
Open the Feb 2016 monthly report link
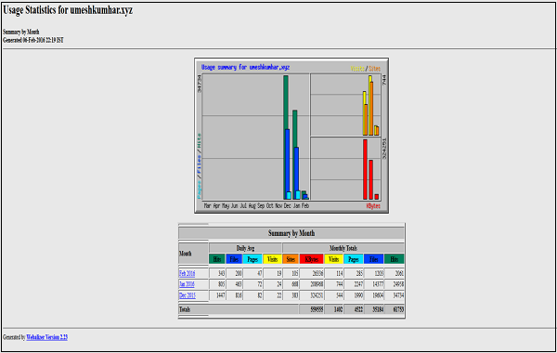click(187, 273)
